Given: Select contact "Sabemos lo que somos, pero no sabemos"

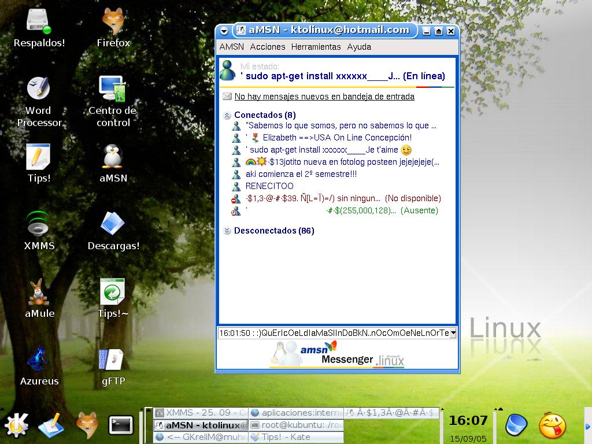Looking at the screenshot, I should 341,125.
